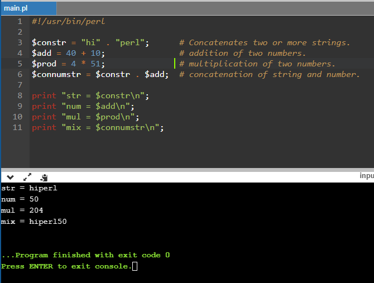Click the "perl" string literal on line 3
Image resolution: width=374 pixels, height=283 pixels.
130,42
